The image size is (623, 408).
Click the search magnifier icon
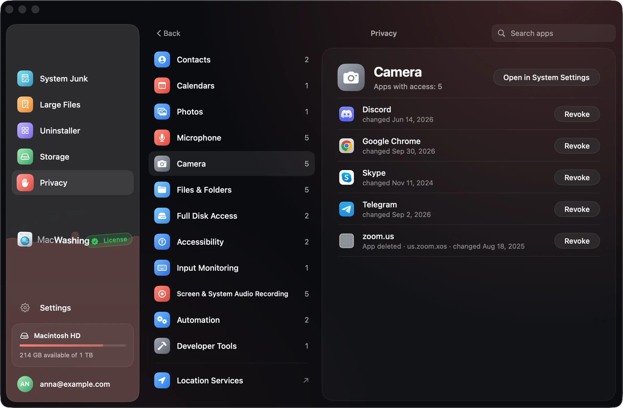click(501, 33)
